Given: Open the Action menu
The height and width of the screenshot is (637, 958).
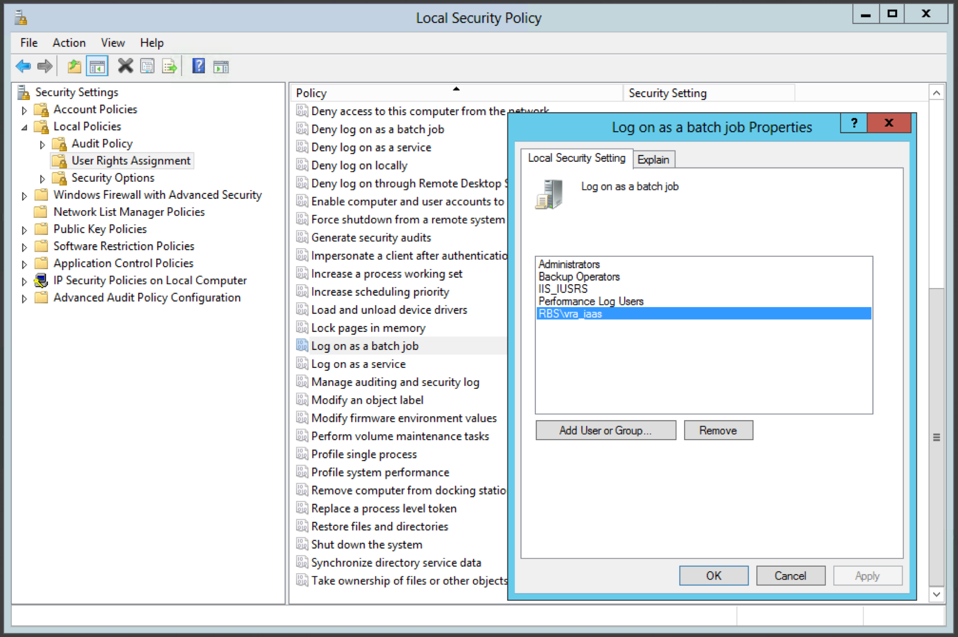Looking at the screenshot, I should point(69,43).
